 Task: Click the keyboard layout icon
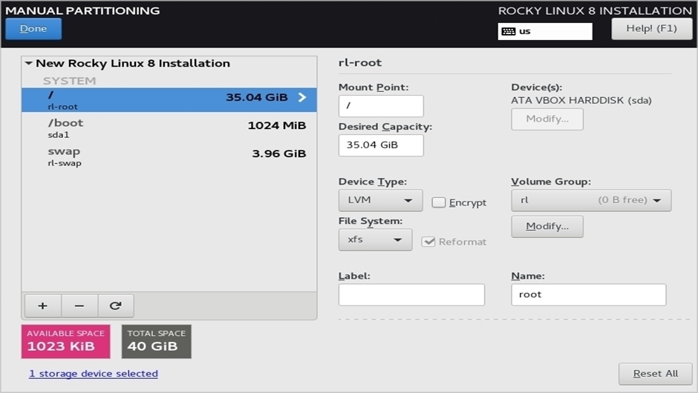509,31
